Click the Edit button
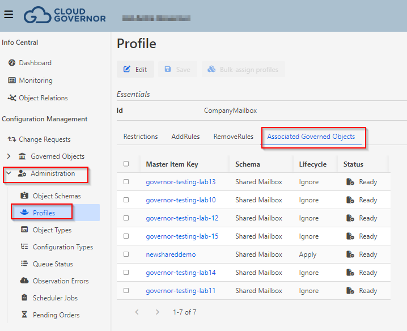This screenshot has width=407, height=331. point(135,69)
